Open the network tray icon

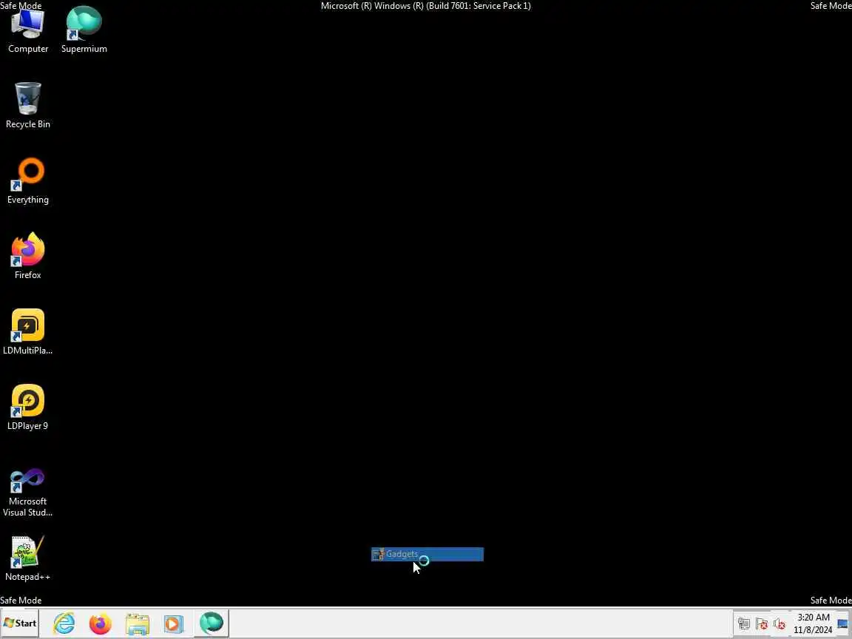tap(744, 623)
